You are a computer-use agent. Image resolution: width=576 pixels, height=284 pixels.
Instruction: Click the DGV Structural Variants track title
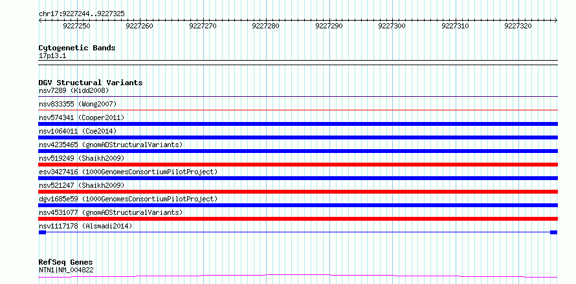(x=91, y=83)
